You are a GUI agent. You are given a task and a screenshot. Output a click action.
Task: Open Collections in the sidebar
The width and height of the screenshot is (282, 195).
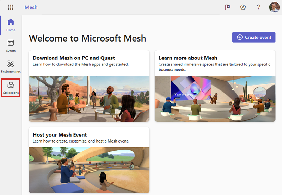click(x=11, y=88)
